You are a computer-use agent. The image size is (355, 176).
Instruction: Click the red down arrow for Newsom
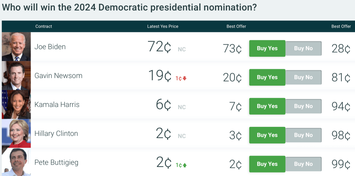185,78
